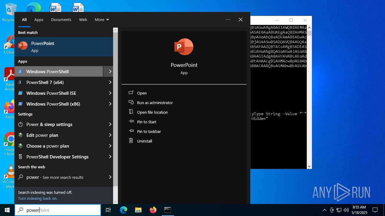Screen dimensions: 385x216
Task: Pin PowerPoint to taskbar
Action: [x=149, y=131]
